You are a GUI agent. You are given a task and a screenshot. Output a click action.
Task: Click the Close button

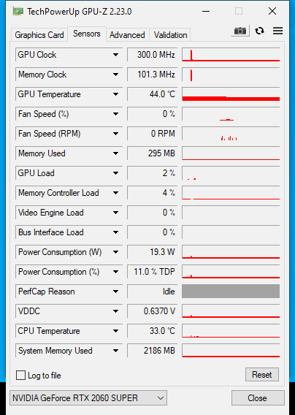pyautogui.click(x=257, y=397)
